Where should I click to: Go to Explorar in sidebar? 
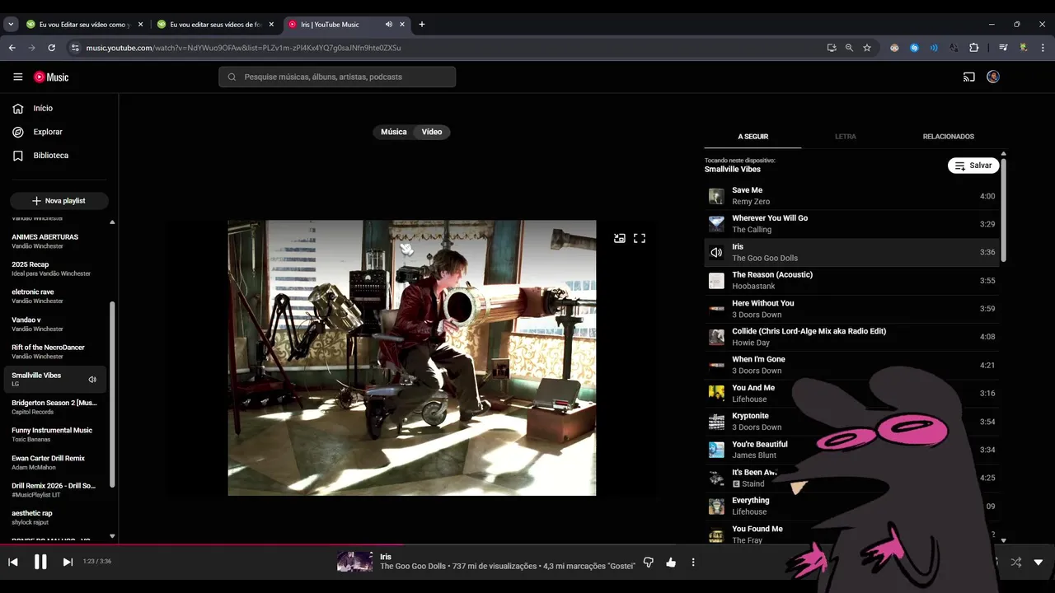pos(38,132)
